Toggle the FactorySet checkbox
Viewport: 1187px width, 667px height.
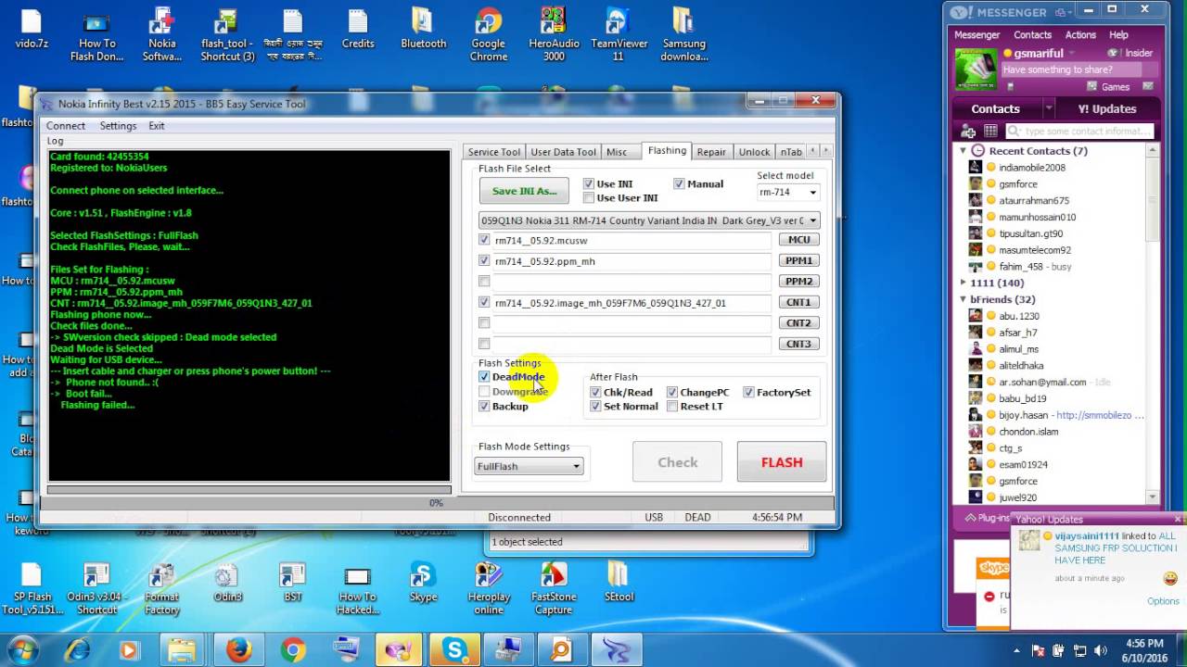(x=748, y=393)
